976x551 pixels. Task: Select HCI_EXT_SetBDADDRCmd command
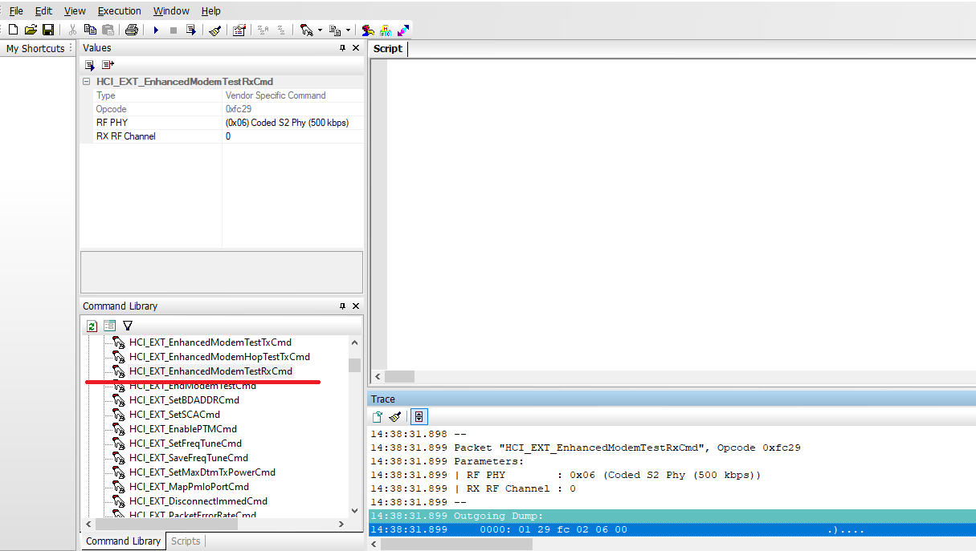pyautogui.click(x=184, y=400)
